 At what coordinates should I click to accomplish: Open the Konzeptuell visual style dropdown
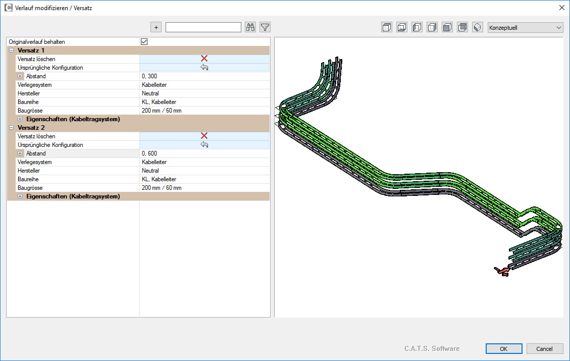525,27
